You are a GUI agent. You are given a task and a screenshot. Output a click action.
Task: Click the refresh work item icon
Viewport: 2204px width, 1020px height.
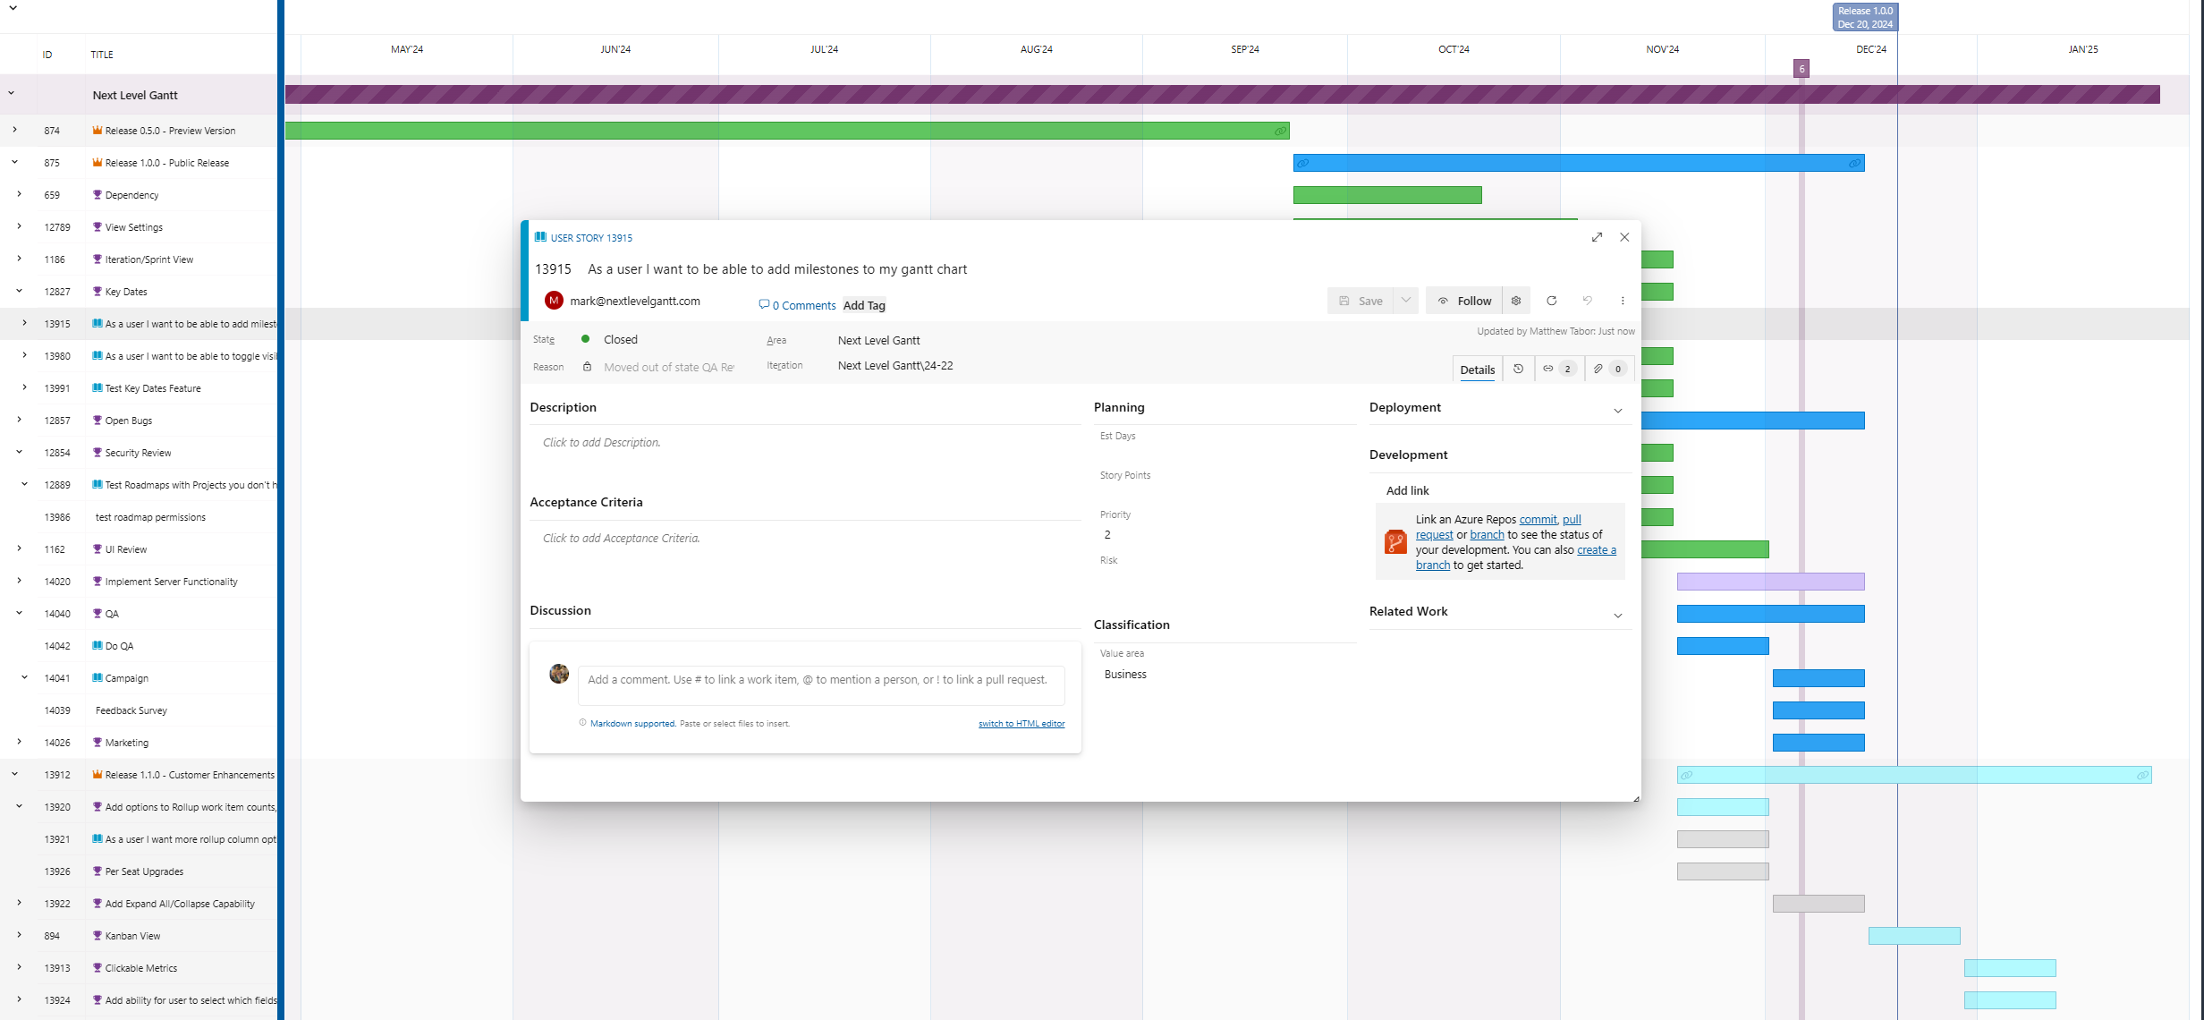(1552, 301)
